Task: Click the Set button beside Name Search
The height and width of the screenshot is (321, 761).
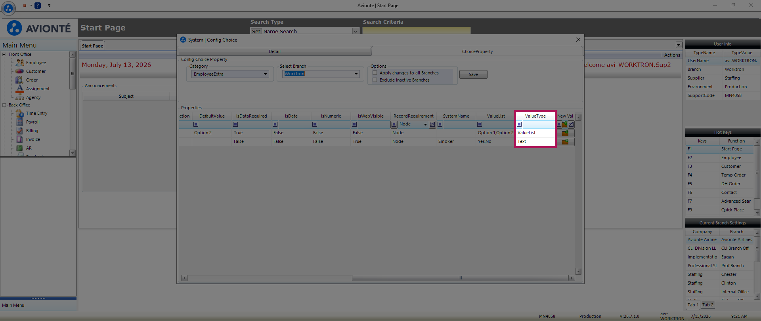Action: point(256,31)
